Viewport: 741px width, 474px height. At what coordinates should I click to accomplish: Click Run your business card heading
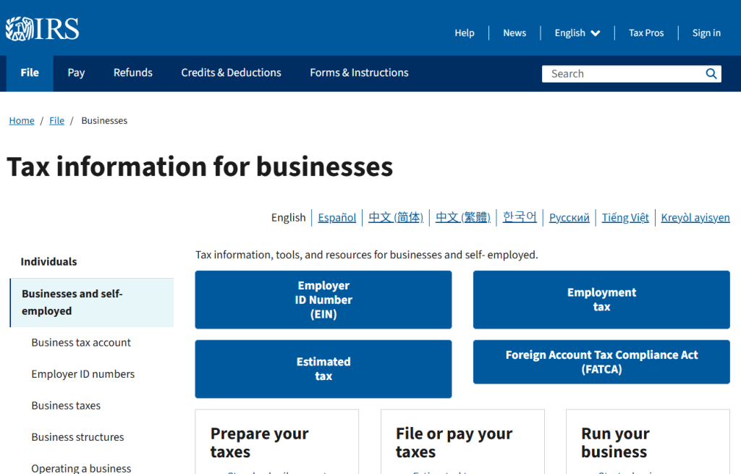(x=615, y=443)
